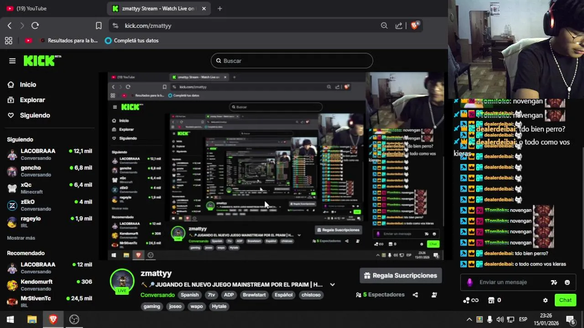Open the 7TV emote menu in chat

[554, 282]
